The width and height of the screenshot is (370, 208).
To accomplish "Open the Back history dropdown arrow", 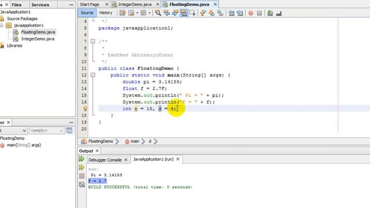I will tap(137, 13).
